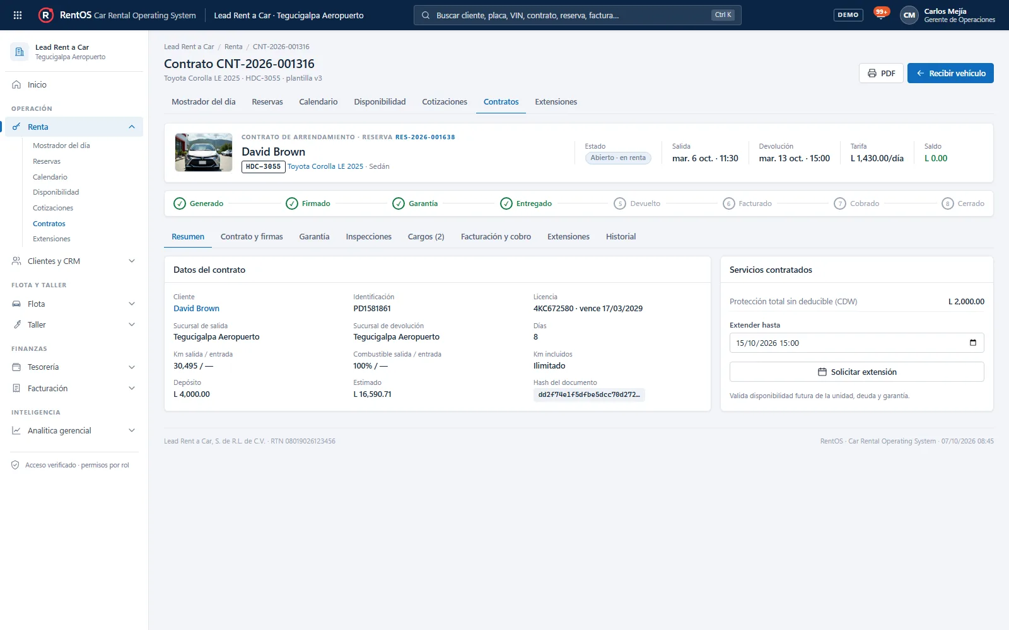Open the date picker calendar icon
Screen dimensions: 1009x630
tap(972, 343)
